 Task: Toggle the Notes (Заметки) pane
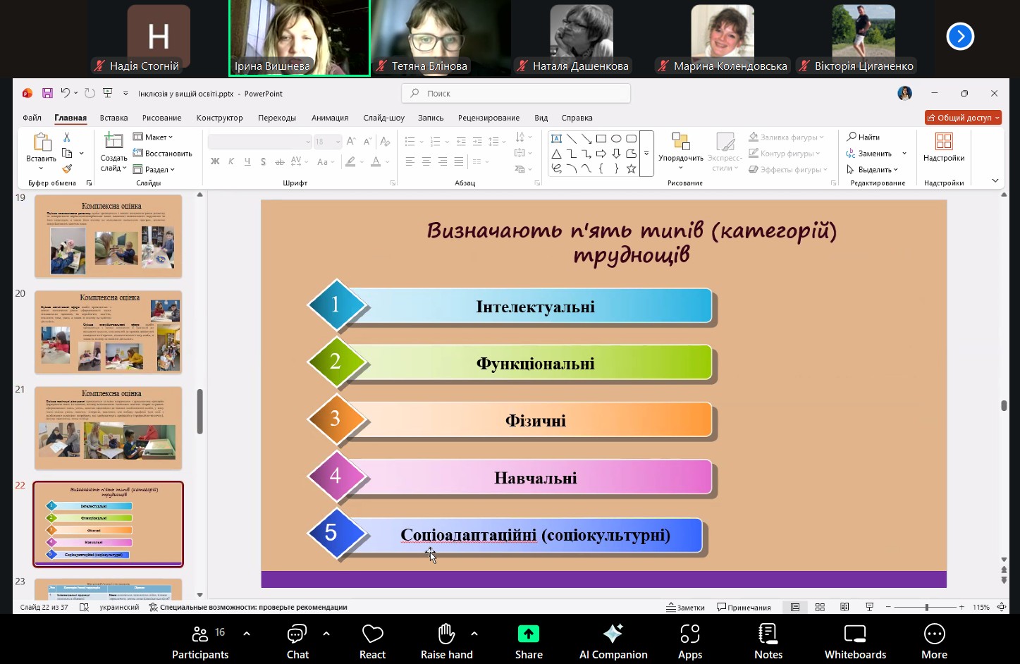685,607
